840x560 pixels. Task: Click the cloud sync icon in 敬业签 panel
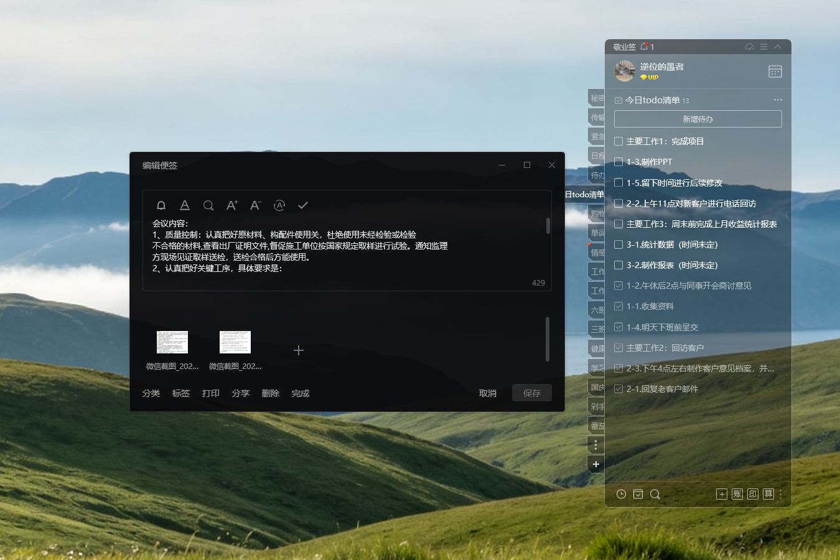(750, 47)
